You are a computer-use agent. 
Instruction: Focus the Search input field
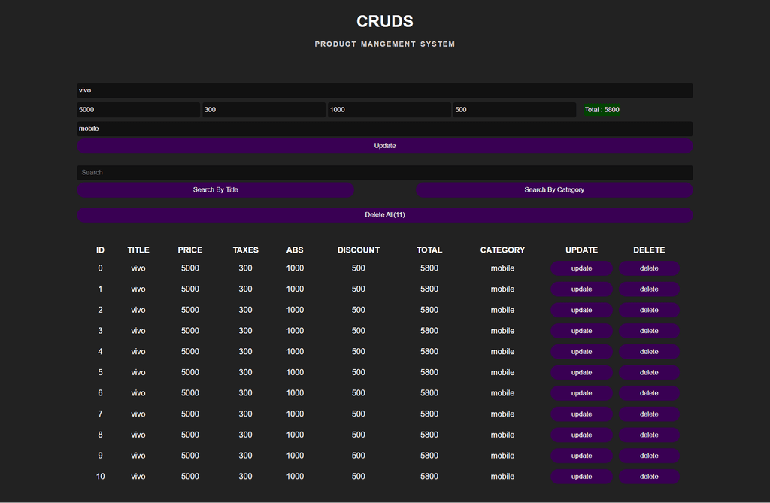click(x=384, y=173)
